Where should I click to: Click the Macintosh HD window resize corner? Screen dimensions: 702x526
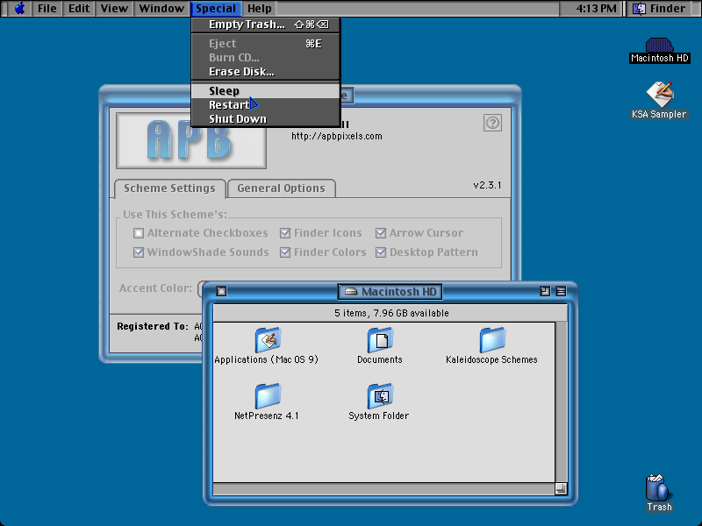[x=562, y=489]
